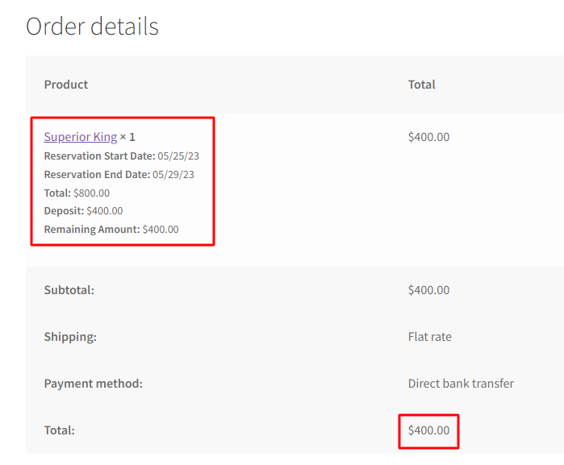Click the Total column header
This screenshot has width=564, height=465.
(x=421, y=85)
